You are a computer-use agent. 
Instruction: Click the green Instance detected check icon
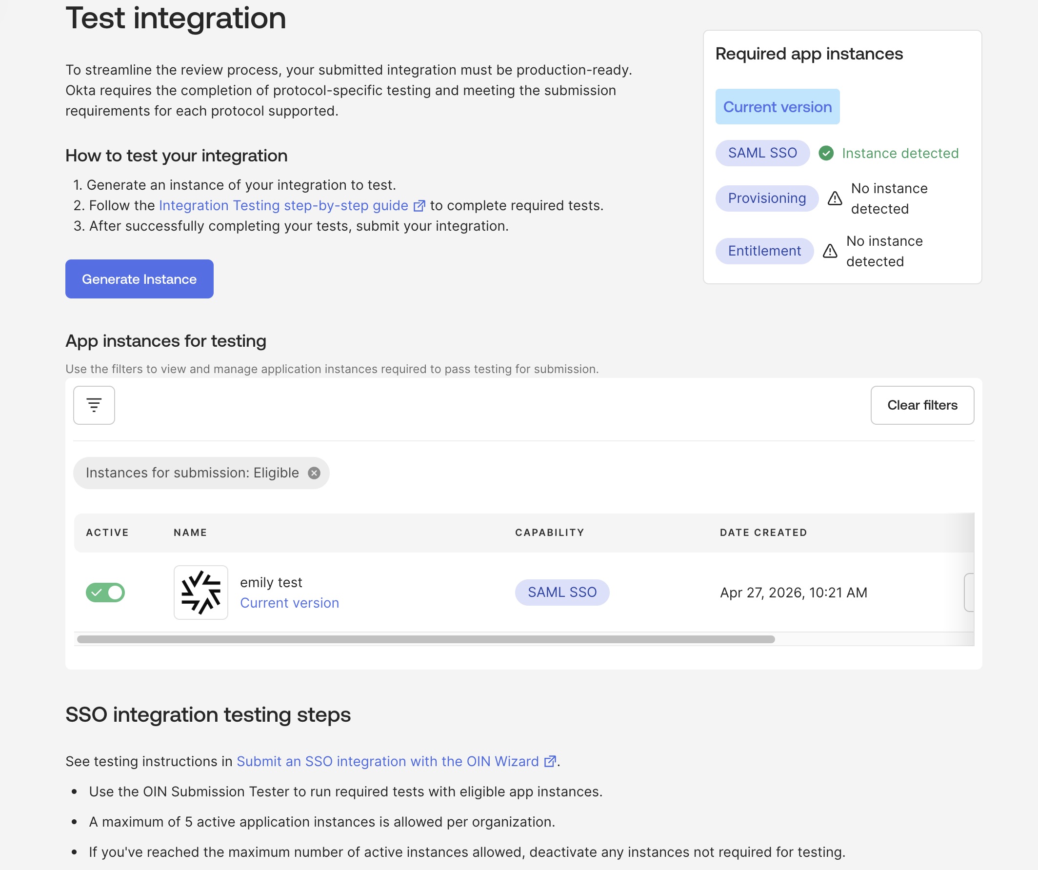(826, 154)
